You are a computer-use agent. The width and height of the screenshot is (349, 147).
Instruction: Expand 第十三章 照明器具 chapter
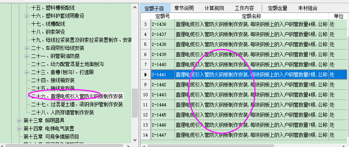[x=19, y=121]
